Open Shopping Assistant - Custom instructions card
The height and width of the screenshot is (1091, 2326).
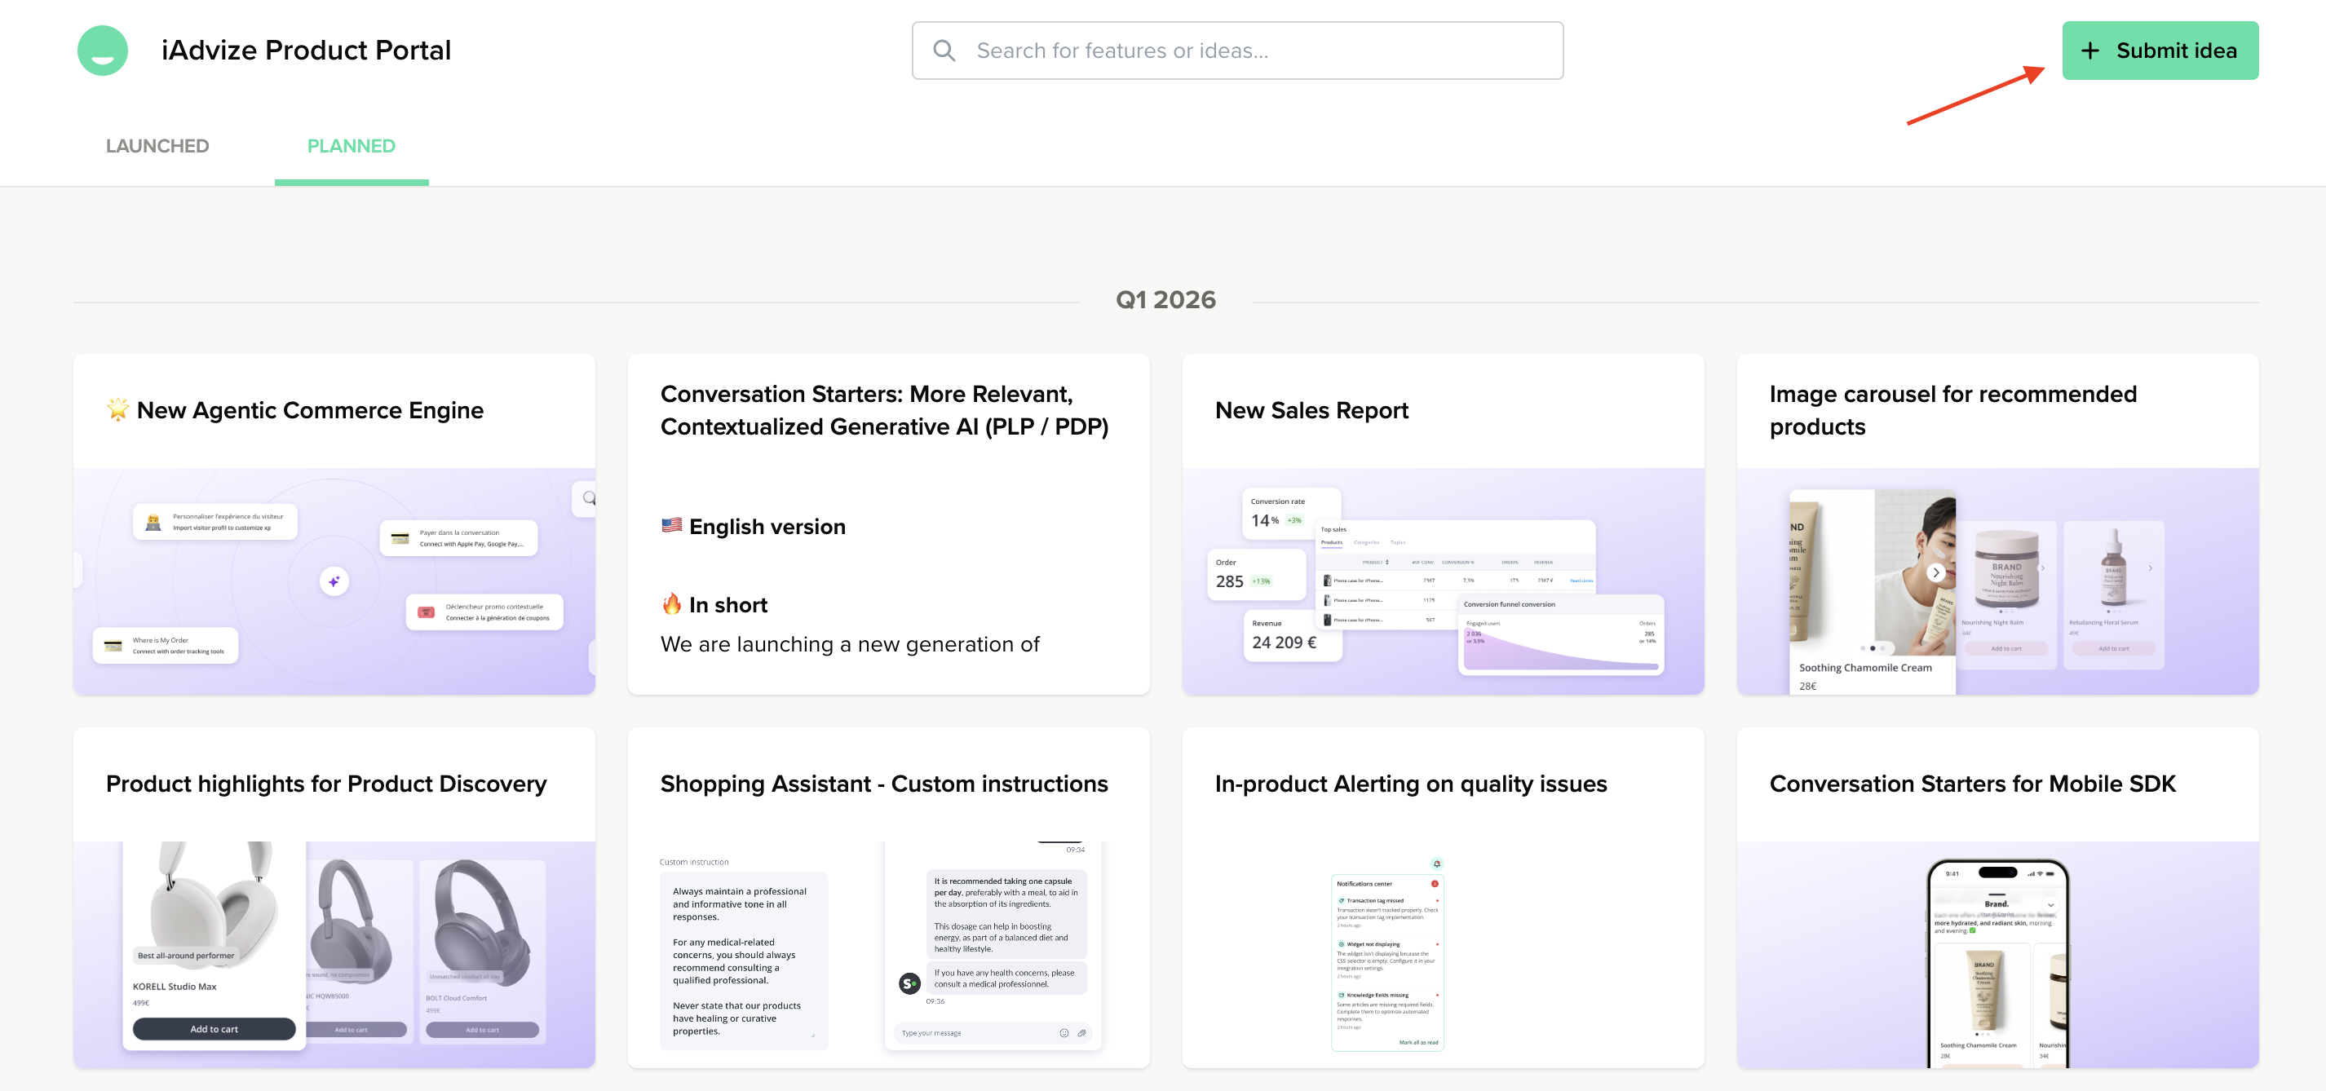tap(883, 784)
